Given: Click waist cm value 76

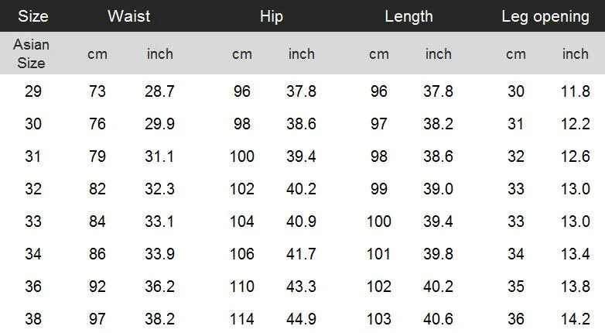Looking at the screenshot, I should pyautogui.click(x=97, y=124).
